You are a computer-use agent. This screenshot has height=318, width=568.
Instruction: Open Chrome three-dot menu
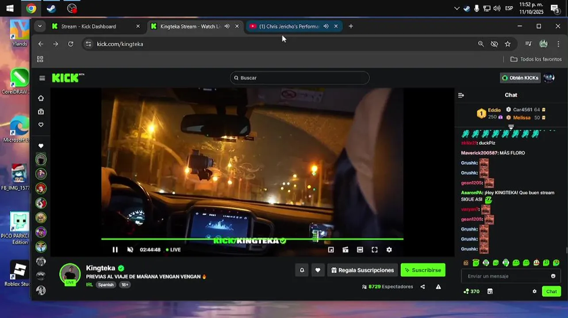(x=558, y=44)
